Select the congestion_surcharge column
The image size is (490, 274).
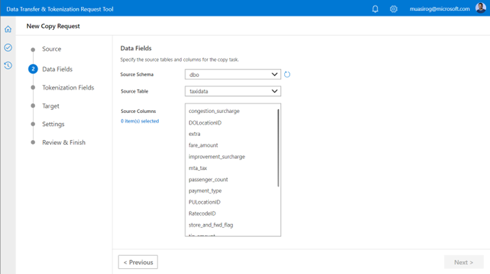point(214,111)
